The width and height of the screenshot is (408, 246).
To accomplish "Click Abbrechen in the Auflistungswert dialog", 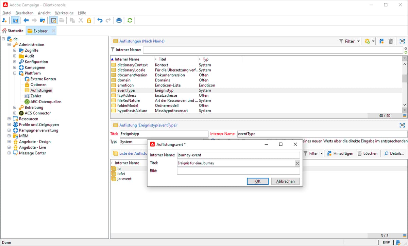I will click(x=285, y=181).
